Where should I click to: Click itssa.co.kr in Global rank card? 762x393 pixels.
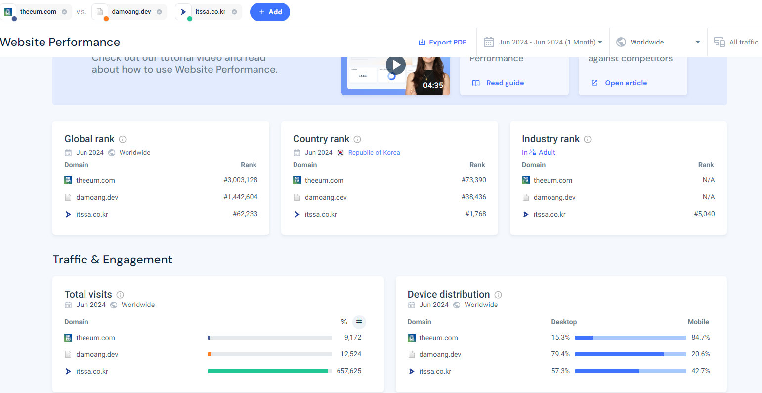tap(92, 214)
